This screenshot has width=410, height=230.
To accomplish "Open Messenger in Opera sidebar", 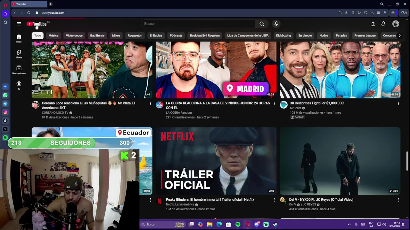I will [5, 87].
